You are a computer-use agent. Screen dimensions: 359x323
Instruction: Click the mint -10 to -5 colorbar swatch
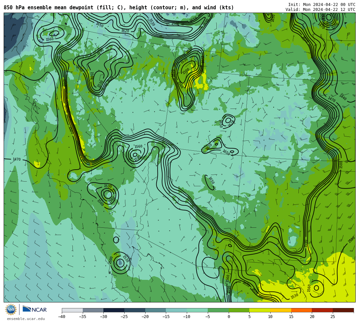(x=197, y=310)
